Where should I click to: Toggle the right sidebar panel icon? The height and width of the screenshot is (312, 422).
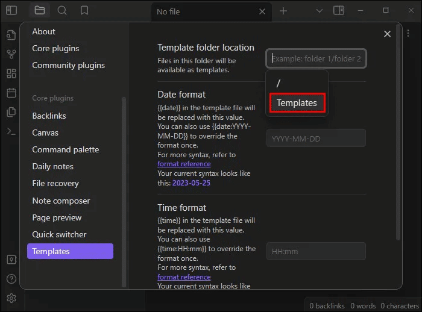339,10
